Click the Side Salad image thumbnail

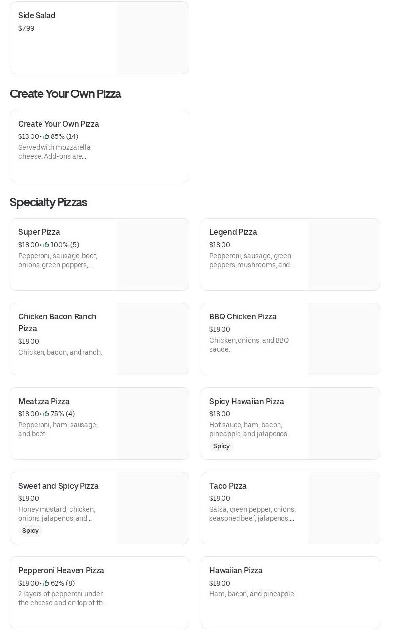(153, 38)
